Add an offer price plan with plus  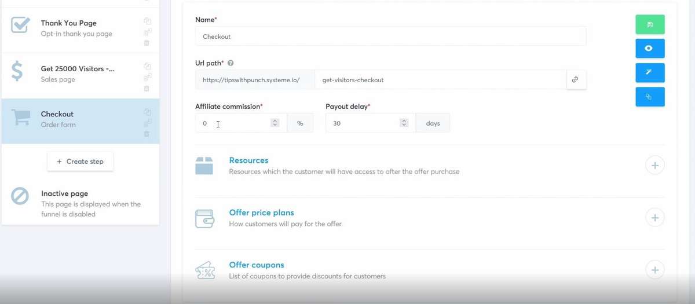(x=655, y=218)
